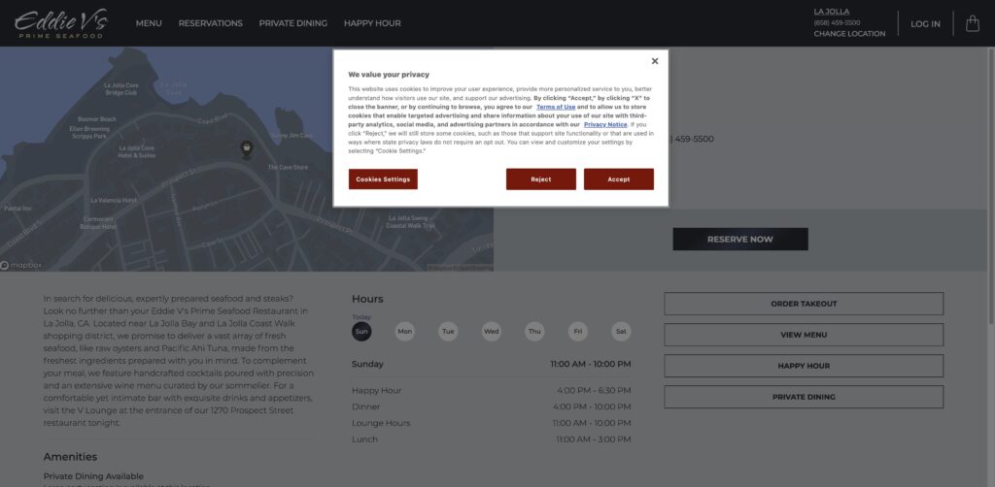Image resolution: width=995 pixels, height=487 pixels.
Task: Open the Terms of Use link
Action: click(556, 107)
